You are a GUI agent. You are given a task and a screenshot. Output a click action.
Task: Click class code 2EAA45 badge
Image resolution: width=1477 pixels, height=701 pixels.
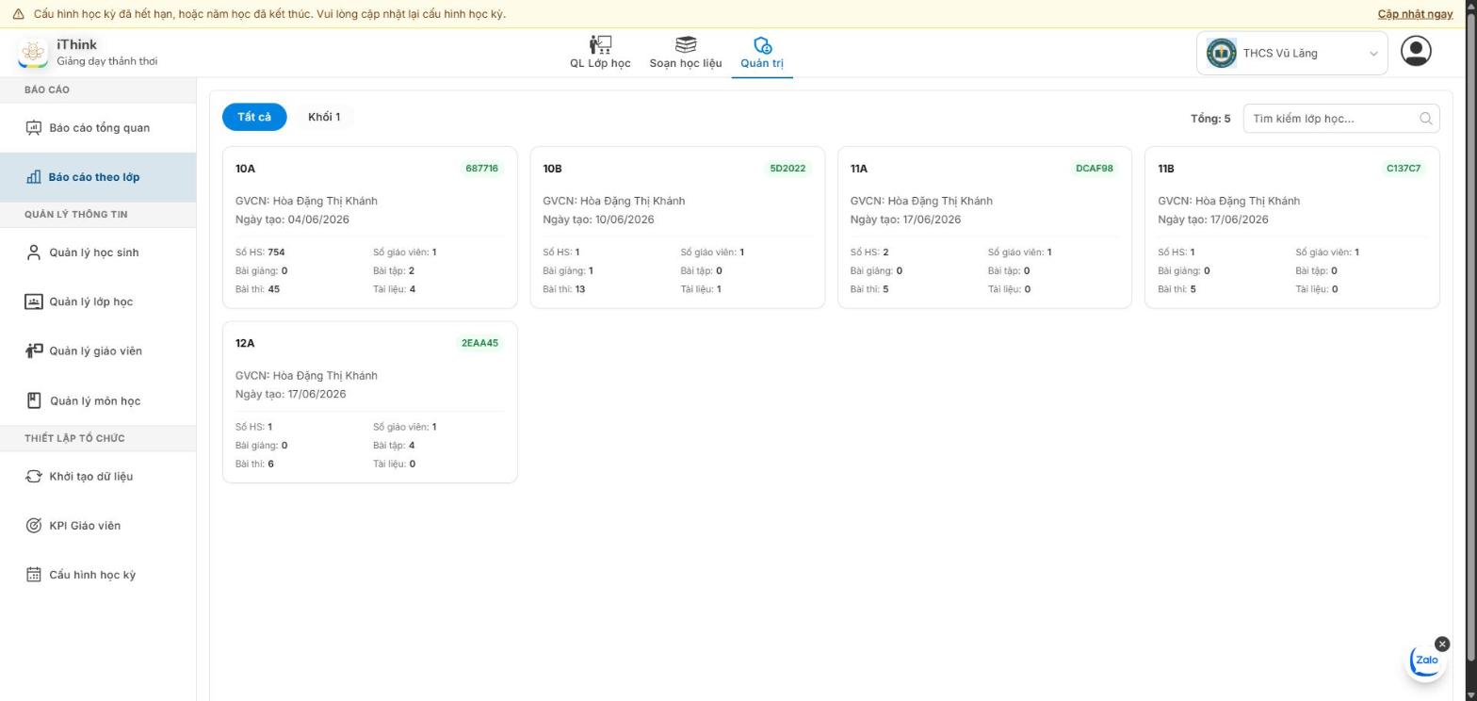(x=479, y=343)
